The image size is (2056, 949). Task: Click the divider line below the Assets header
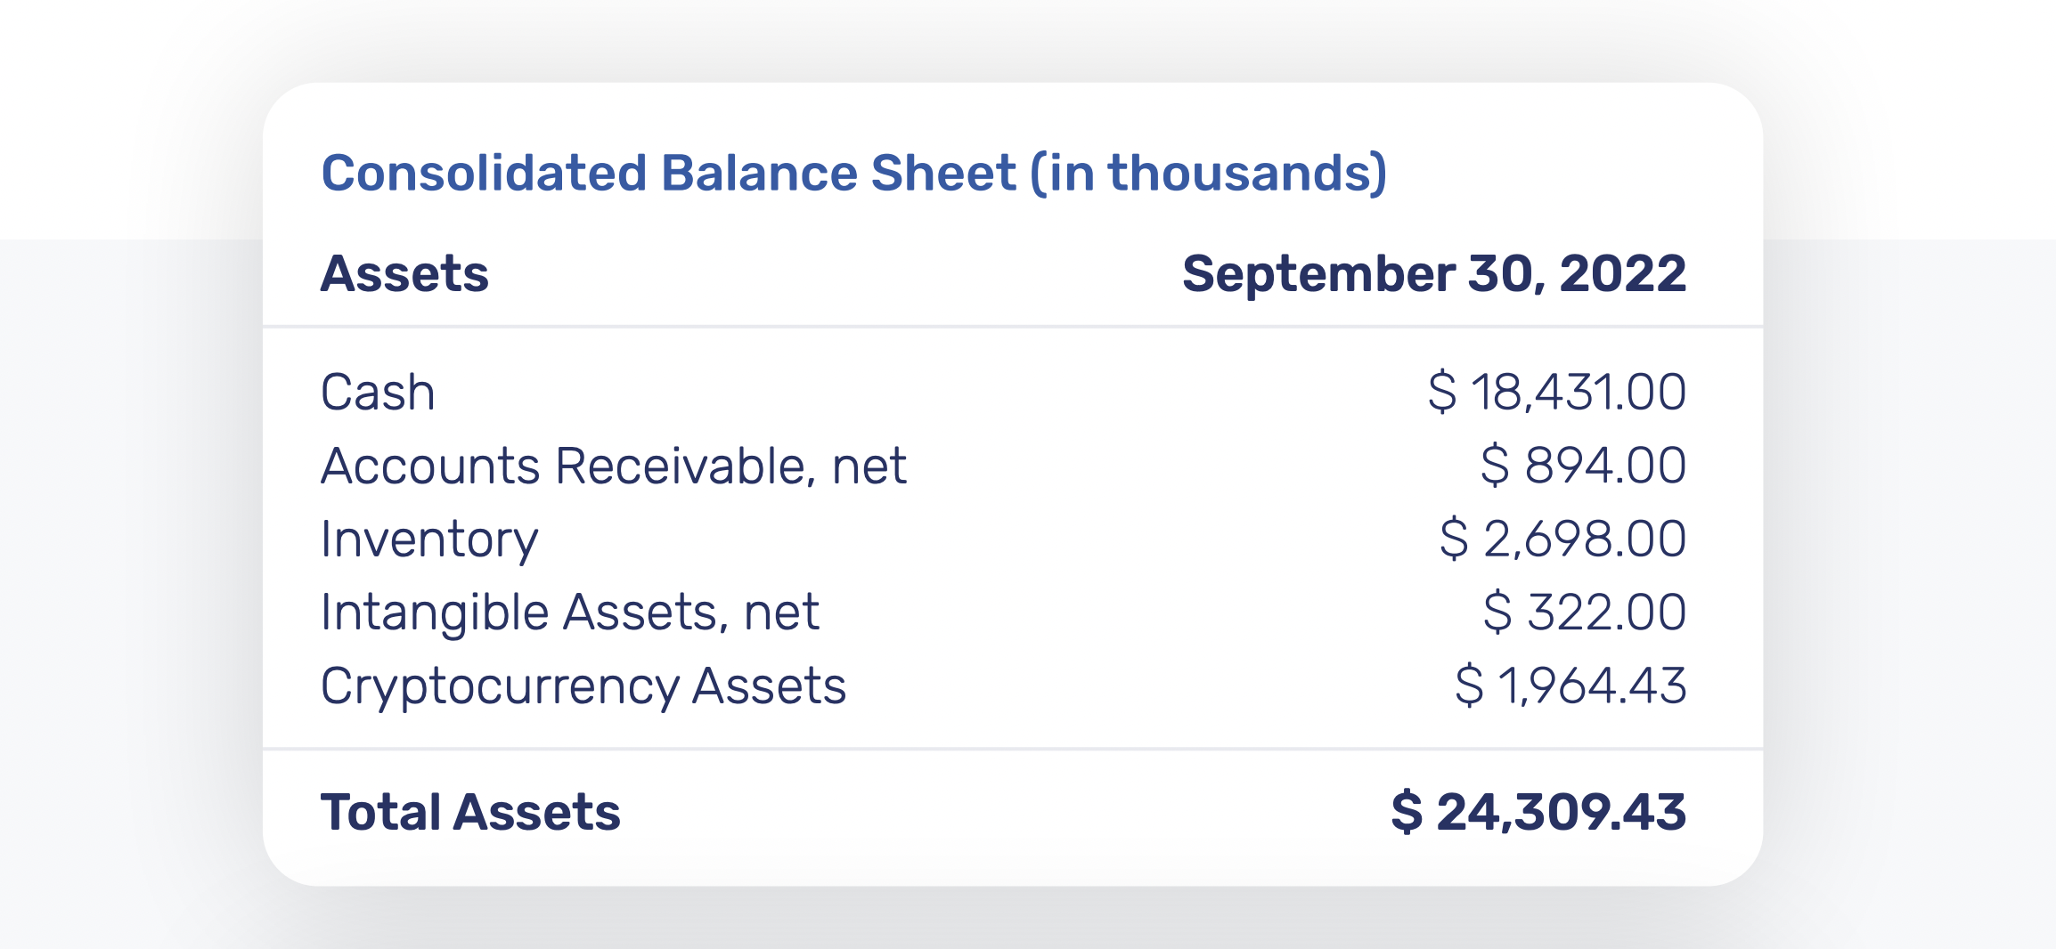(x=1012, y=327)
